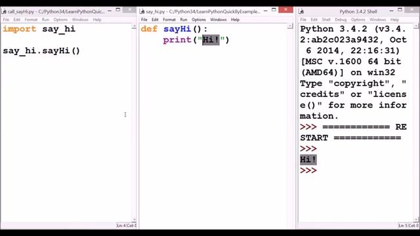The image size is (420, 236).
Task: Open Help menu in Python Shell window
Action: (x=394, y=20)
